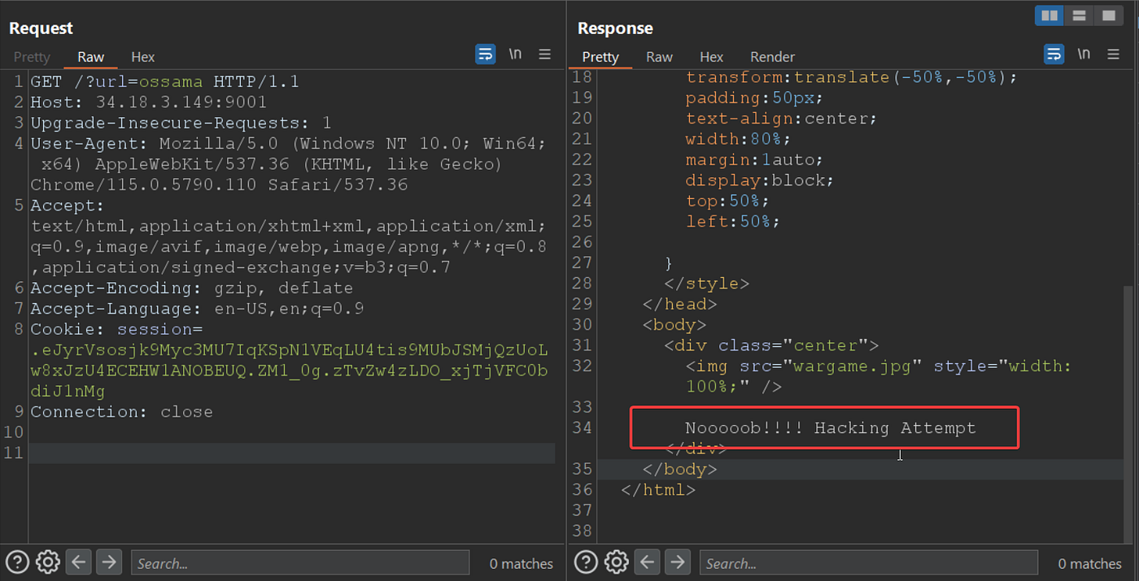Focus the Request search field

pos(299,563)
